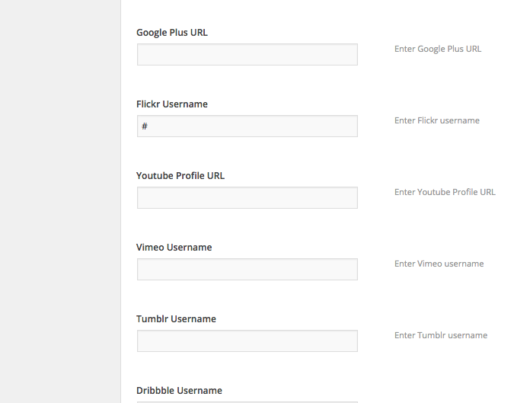The height and width of the screenshot is (403, 530).
Task: Click the 'Enter Google Plus URL' hint text
Action: [438, 49]
